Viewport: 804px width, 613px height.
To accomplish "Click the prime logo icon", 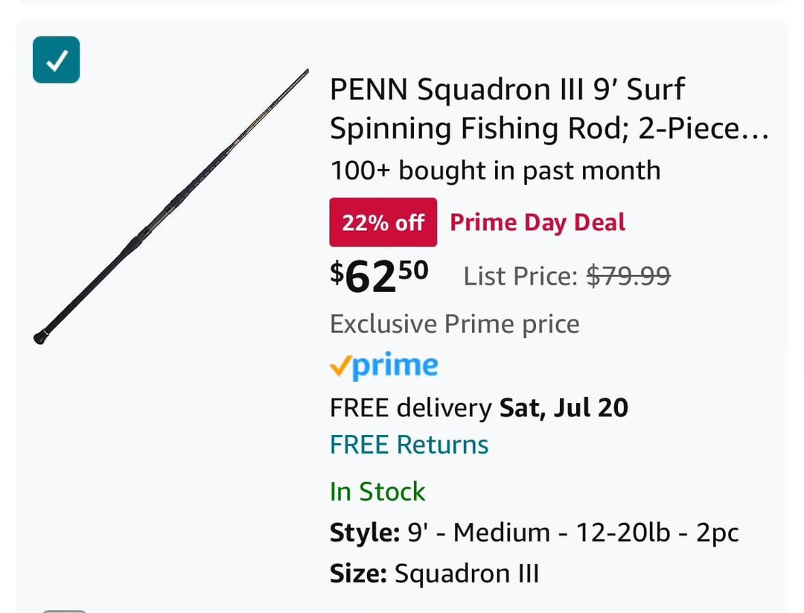I will (384, 366).
